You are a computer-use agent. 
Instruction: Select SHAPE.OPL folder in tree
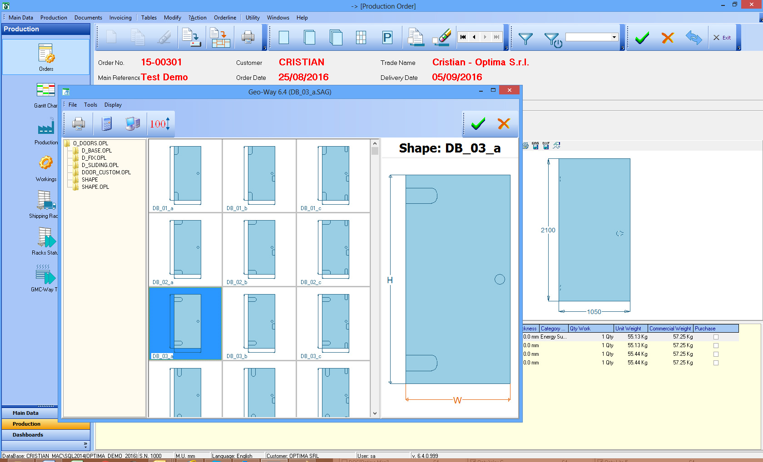[95, 187]
